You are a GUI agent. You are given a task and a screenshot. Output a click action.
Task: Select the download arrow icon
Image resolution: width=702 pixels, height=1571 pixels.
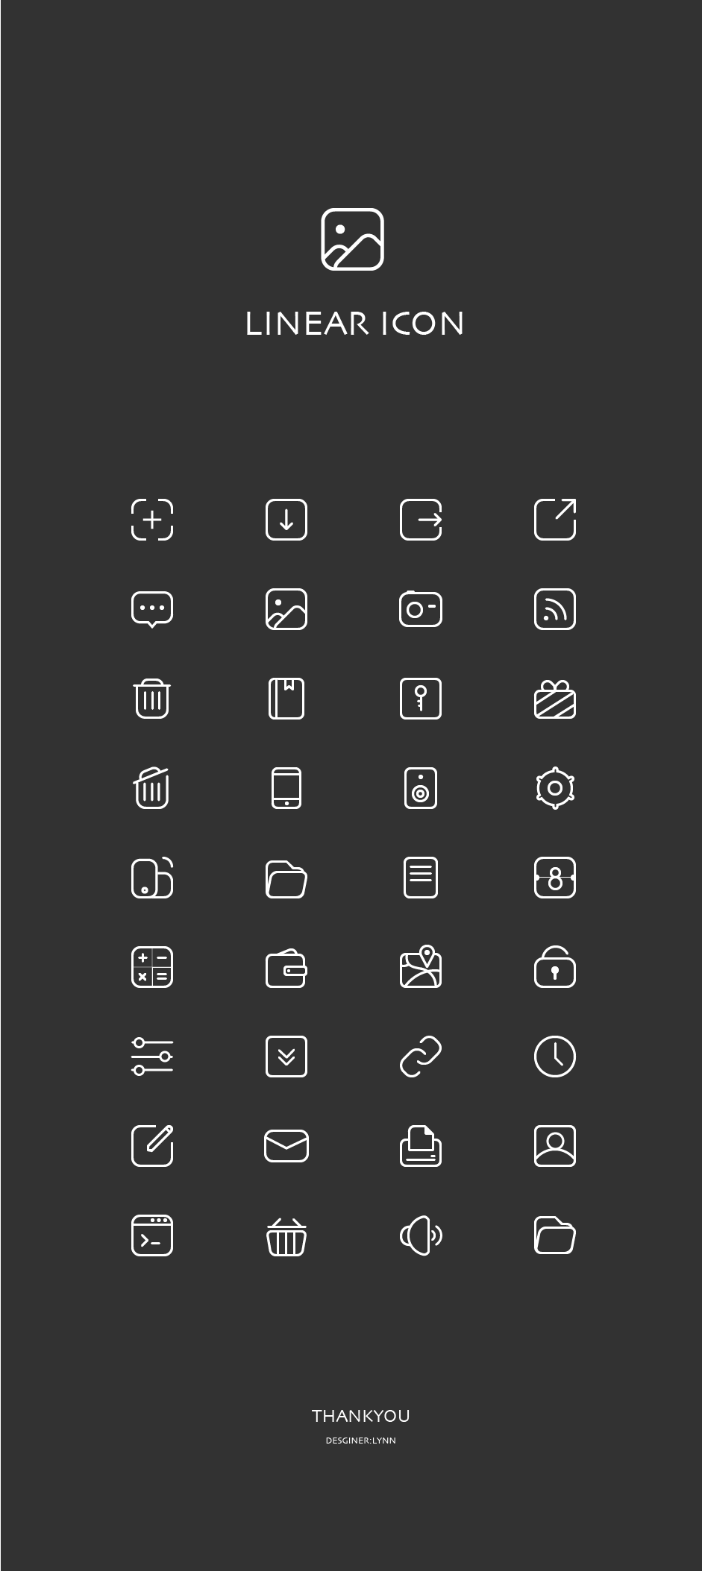coord(286,520)
